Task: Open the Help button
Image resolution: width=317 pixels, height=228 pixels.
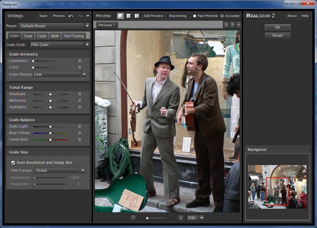Action: point(305,16)
